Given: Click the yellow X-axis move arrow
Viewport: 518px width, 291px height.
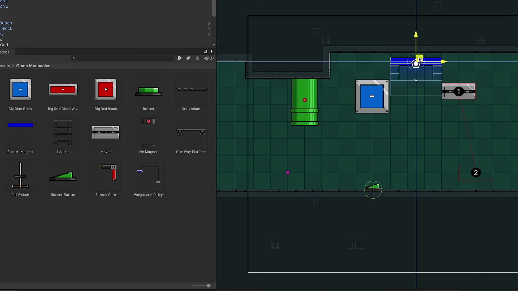Looking at the screenshot, I should pyautogui.click(x=444, y=61).
